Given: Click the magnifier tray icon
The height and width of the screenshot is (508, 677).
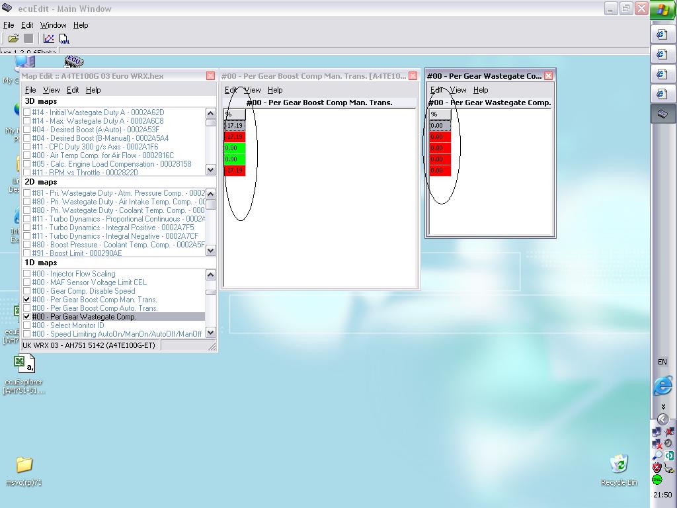Looking at the screenshot, I should [657, 455].
